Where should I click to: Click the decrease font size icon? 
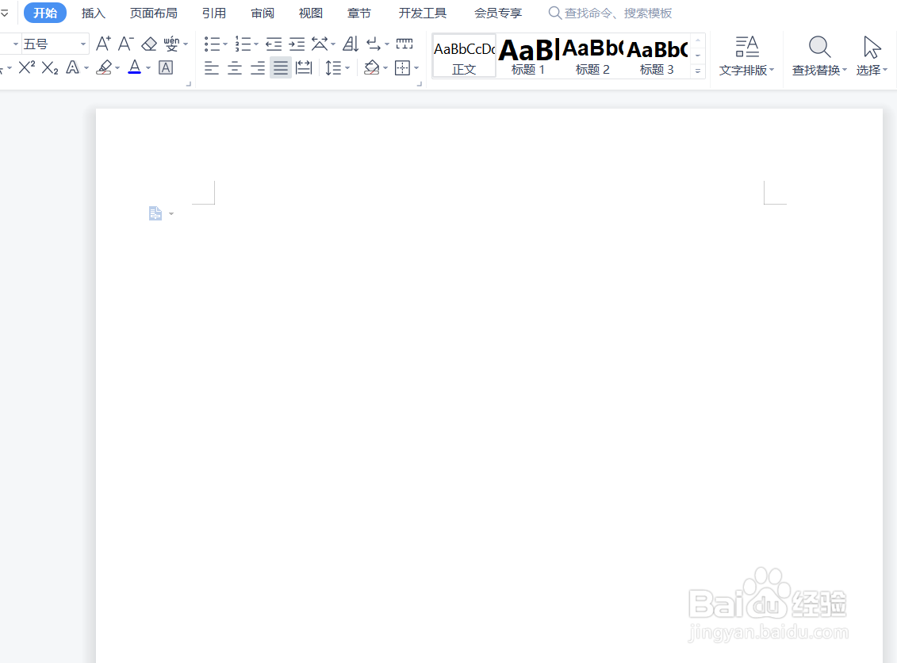coord(126,44)
